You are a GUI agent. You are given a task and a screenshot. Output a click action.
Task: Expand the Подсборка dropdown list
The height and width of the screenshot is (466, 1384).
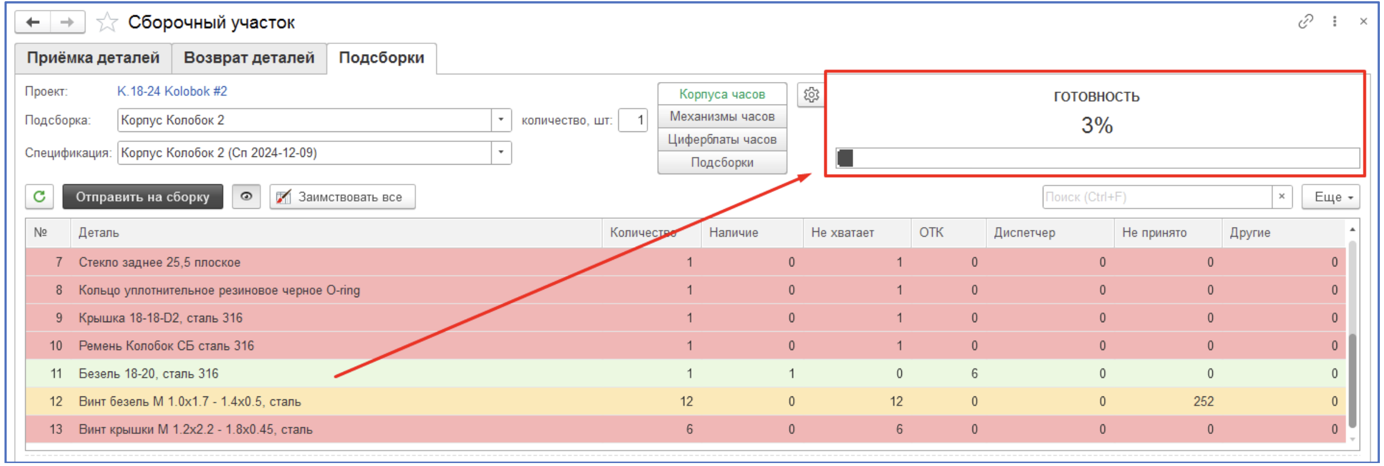501,120
